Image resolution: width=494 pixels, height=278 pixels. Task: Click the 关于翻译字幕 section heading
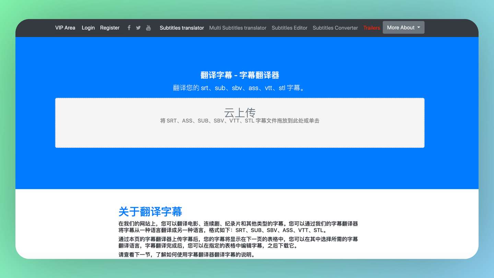(x=150, y=211)
